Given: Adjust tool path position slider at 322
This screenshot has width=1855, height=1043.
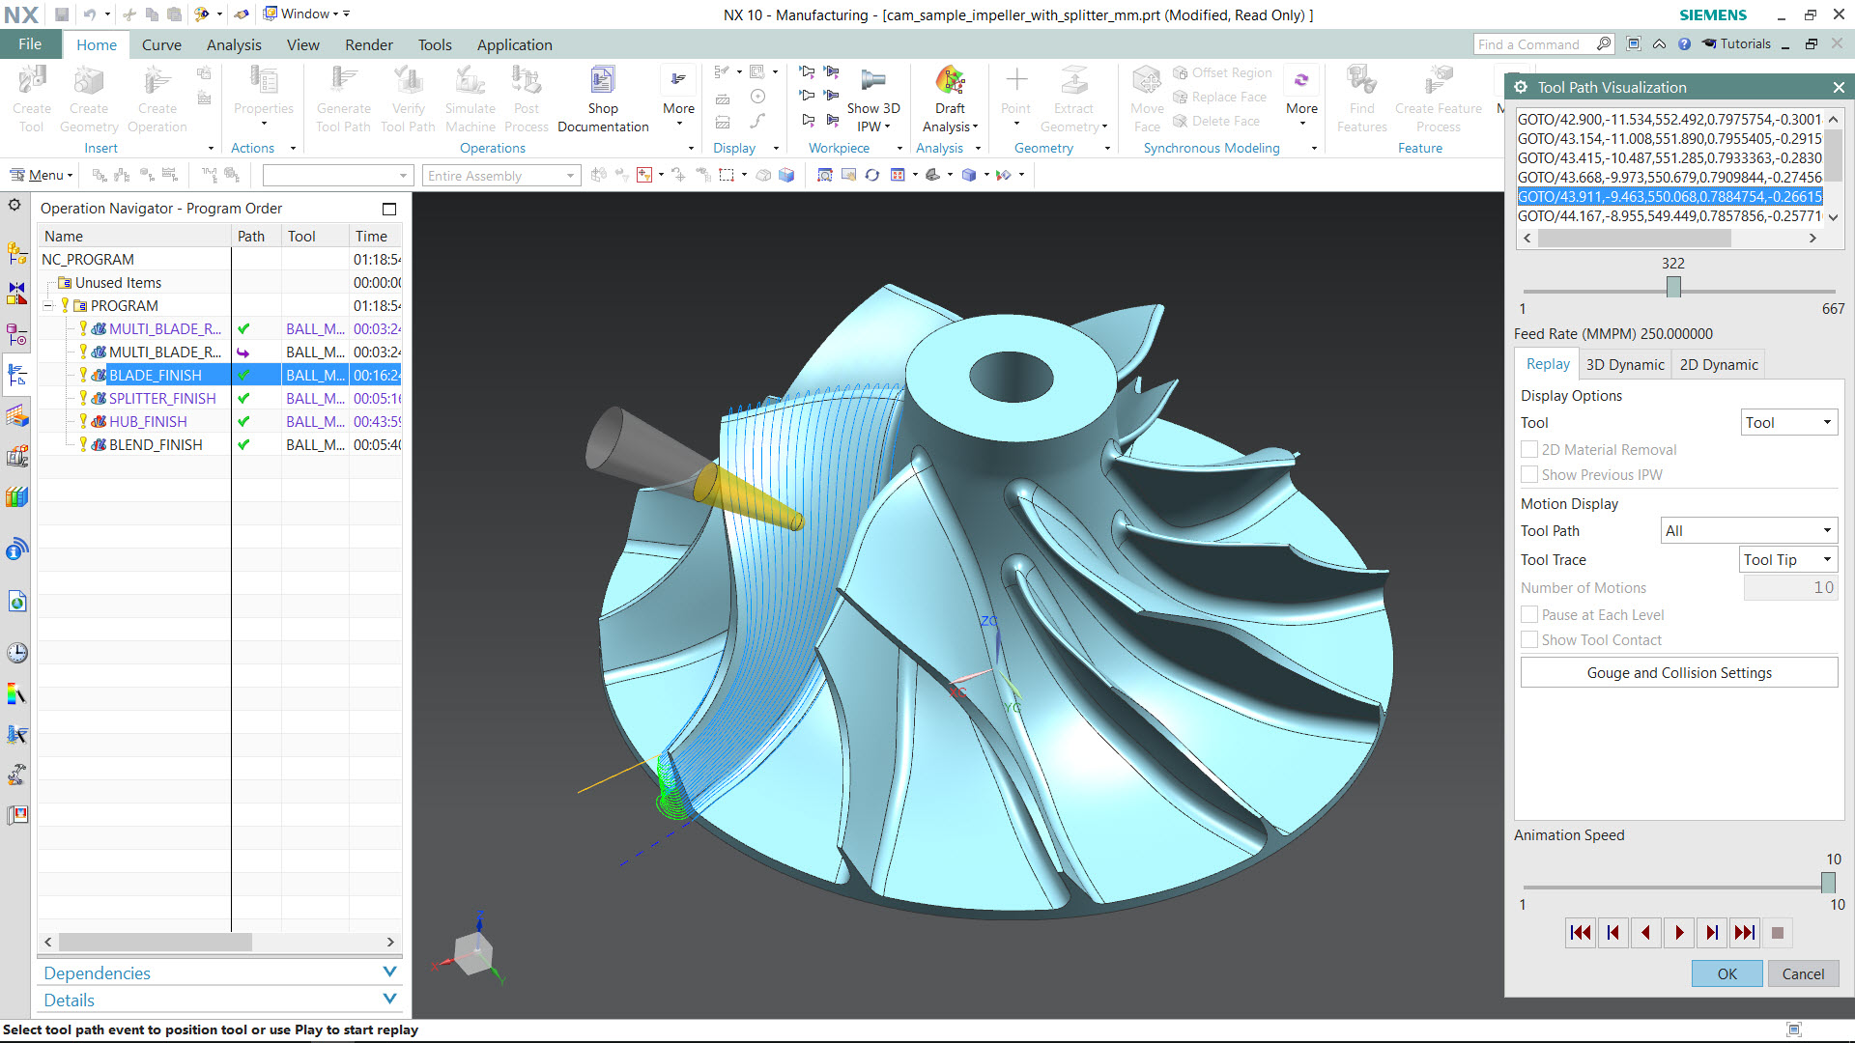Looking at the screenshot, I should point(1673,287).
